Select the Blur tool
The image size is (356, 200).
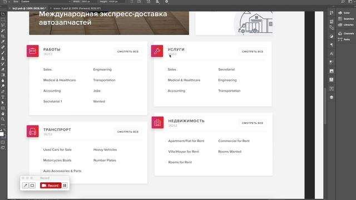(x=3, y=81)
